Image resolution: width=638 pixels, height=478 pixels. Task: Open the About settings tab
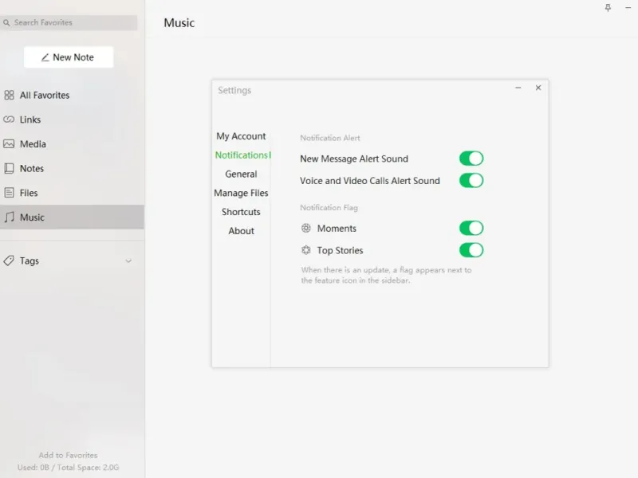[x=241, y=231]
